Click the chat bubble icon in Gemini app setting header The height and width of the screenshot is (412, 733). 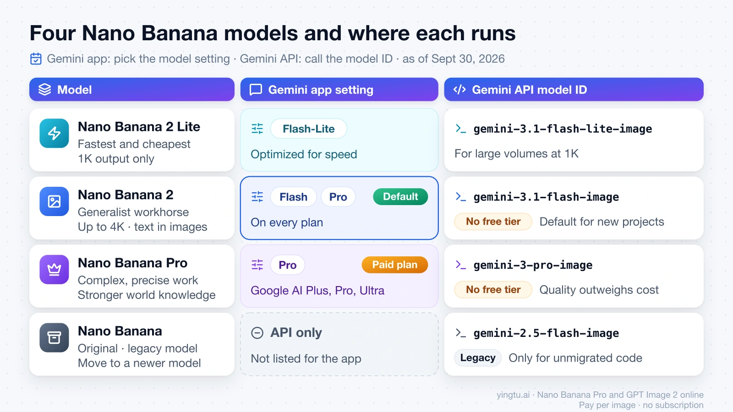[x=256, y=90]
